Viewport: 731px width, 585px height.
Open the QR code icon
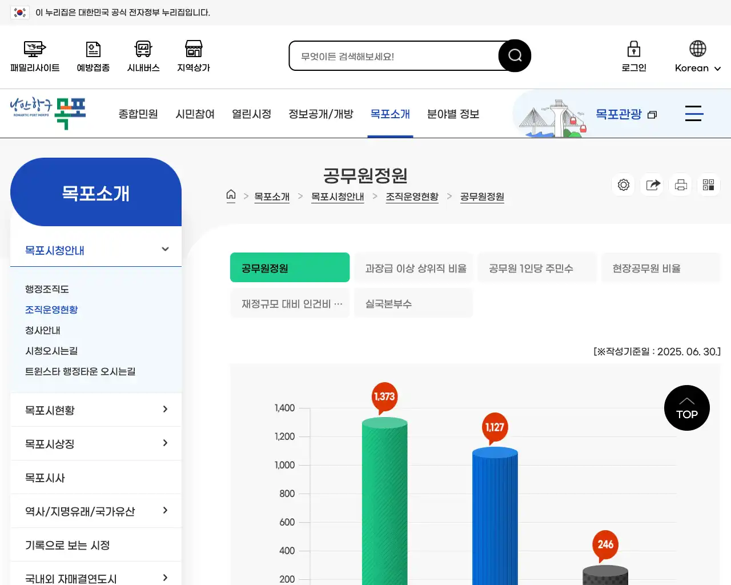[x=709, y=185]
